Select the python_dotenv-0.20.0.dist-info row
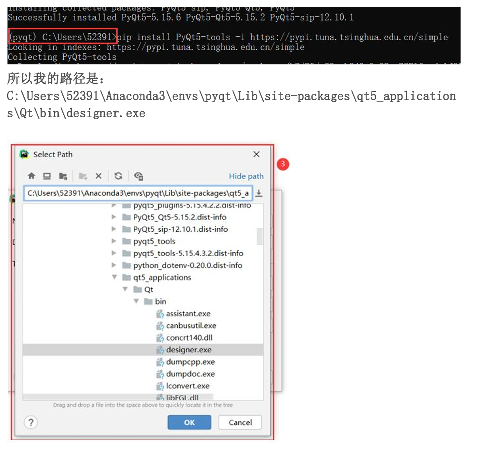The image size is (490, 449). pyautogui.click(x=143, y=265)
